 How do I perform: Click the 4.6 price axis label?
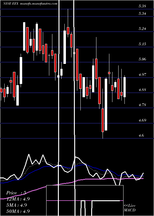tap(141, 135)
